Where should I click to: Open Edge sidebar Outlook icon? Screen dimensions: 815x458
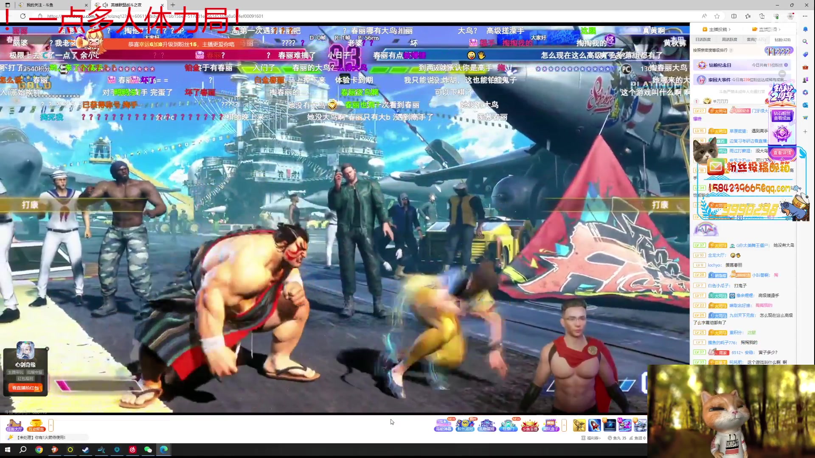pos(805,105)
